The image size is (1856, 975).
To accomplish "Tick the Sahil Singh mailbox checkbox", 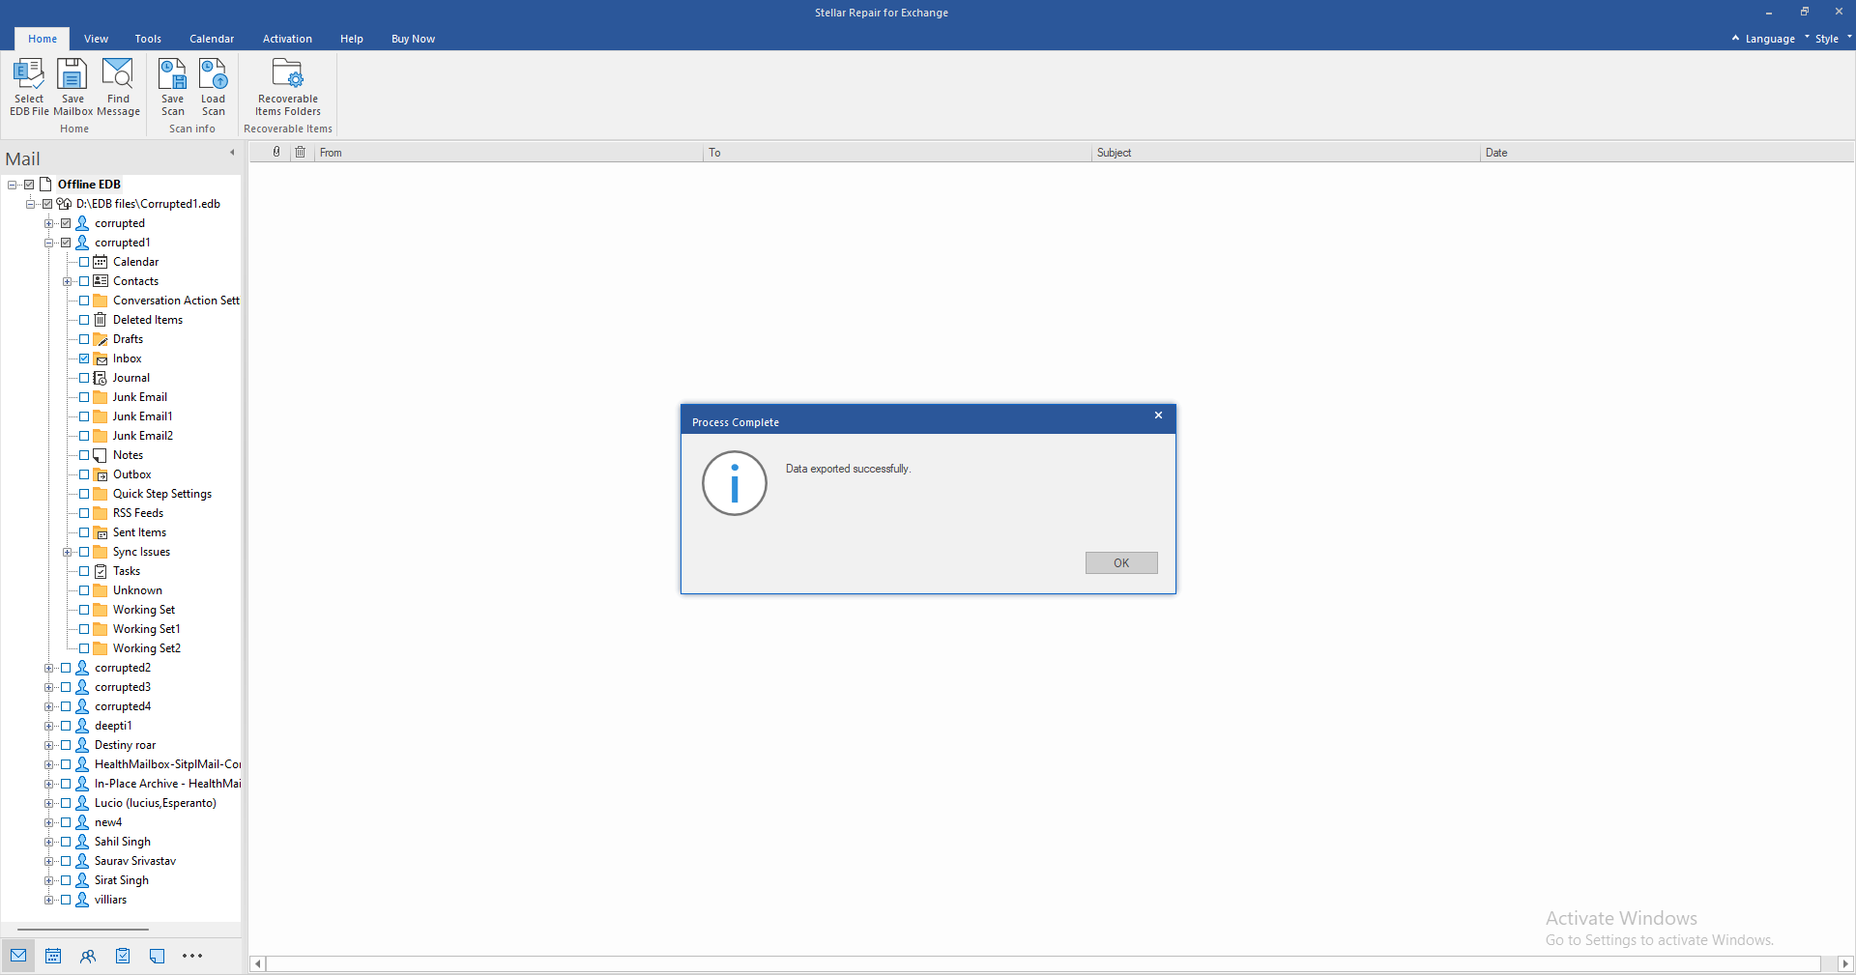I will [66, 842].
